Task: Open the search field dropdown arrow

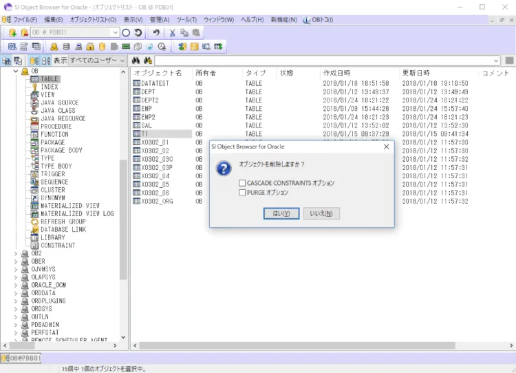Action: (496, 61)
